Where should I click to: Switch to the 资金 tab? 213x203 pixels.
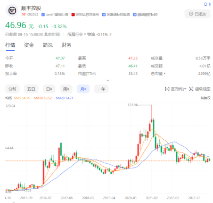click(x=29, y=45)
